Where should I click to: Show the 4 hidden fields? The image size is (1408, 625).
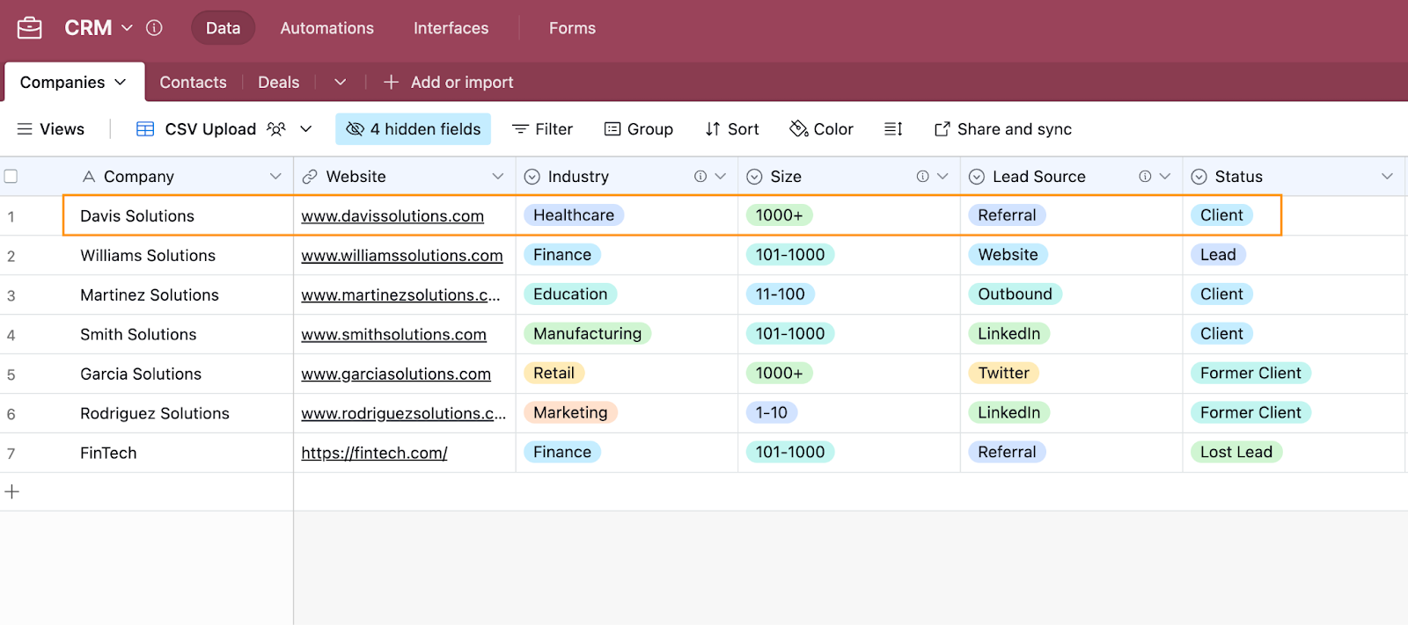tap(413, 129)
